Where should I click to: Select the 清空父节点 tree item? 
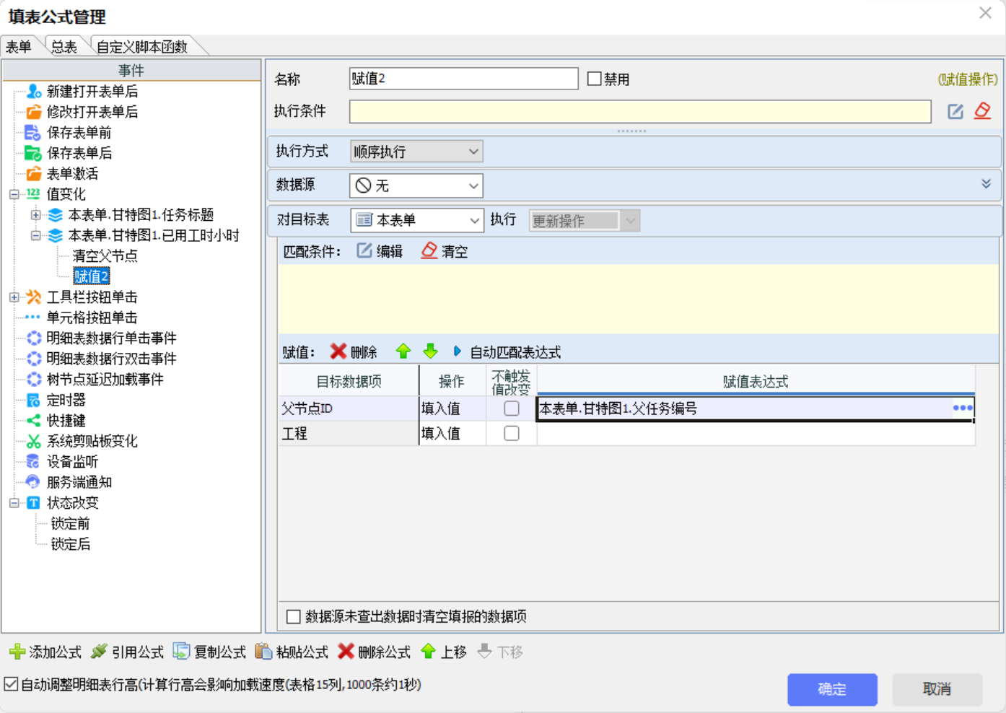[105, 256]
